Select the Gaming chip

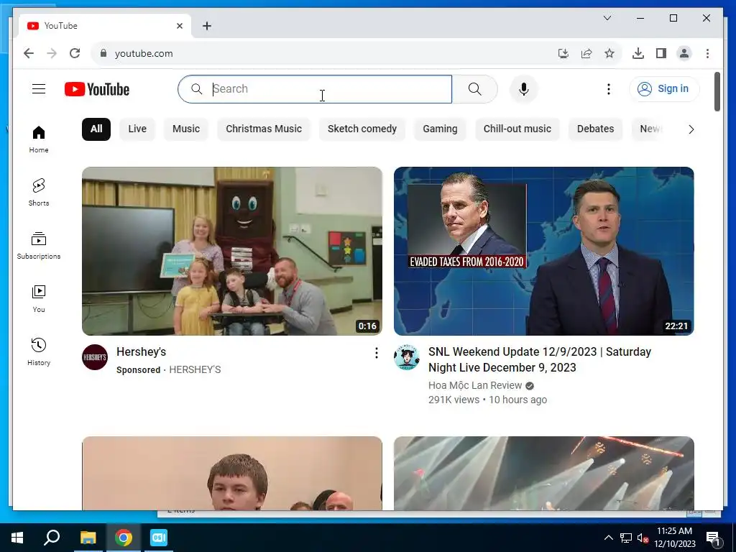coord(440,129)
